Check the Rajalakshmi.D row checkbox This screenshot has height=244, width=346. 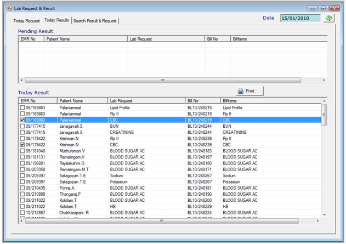point(22,163)
